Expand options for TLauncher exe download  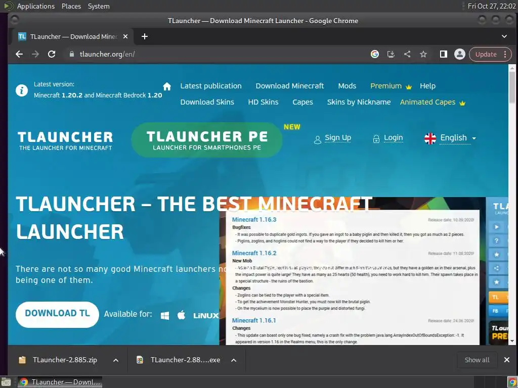(x=234, y=360)
